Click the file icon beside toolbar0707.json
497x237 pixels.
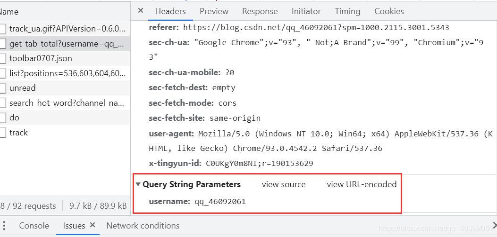coord(2,58)
